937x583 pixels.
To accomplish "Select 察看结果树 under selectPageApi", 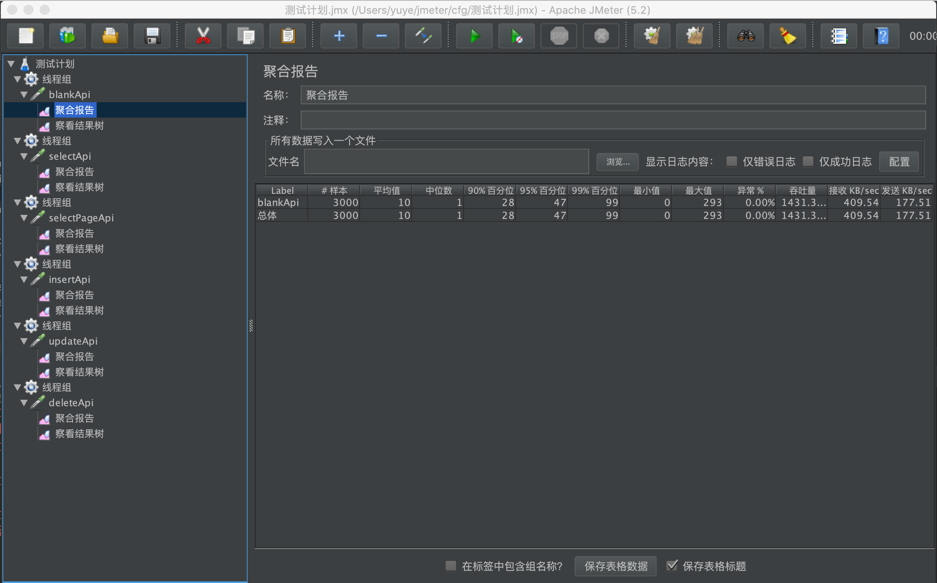I will [80, 249].
